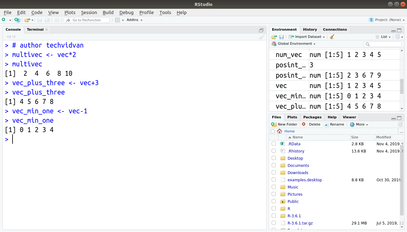Click the Clear objects broom in Environment pane

[332, 37]
